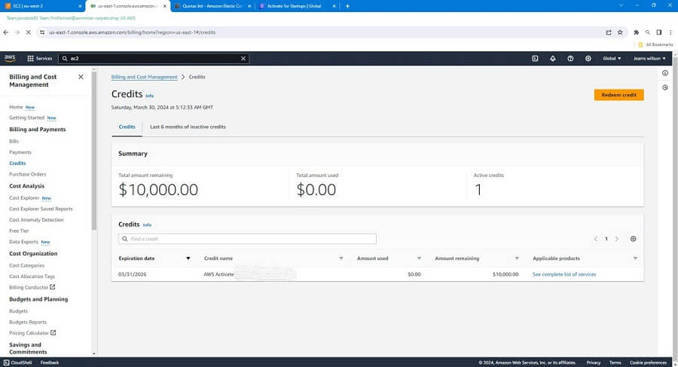Open Info link next to Credits heading
The image size is (678, 367).
coord(149,96)
